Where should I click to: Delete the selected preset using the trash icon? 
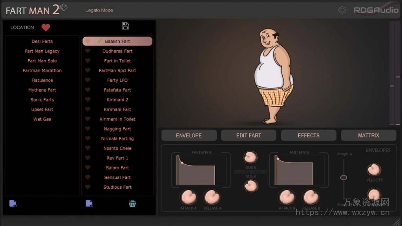tap(132, 203)
